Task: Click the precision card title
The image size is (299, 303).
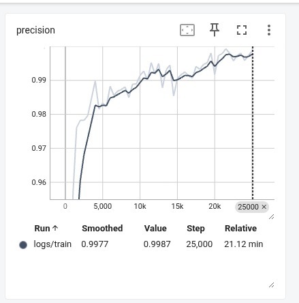Action: coord(35,30)
